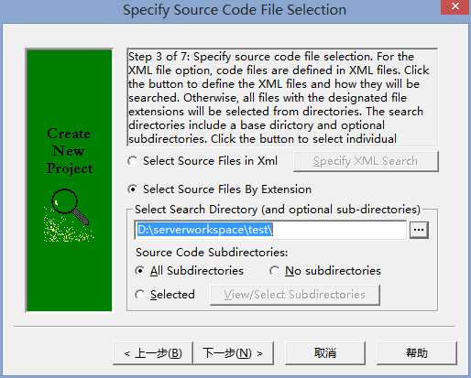This screenshot has width=471, height=378.
Task: Open help using the 帮助 button
Action: pos(417,353)
